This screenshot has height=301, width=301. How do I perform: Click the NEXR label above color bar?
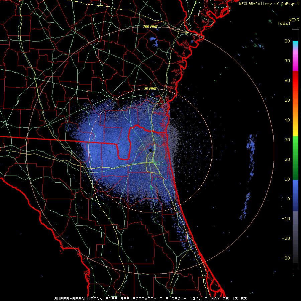pyautogui.click(x=294, y=20)
